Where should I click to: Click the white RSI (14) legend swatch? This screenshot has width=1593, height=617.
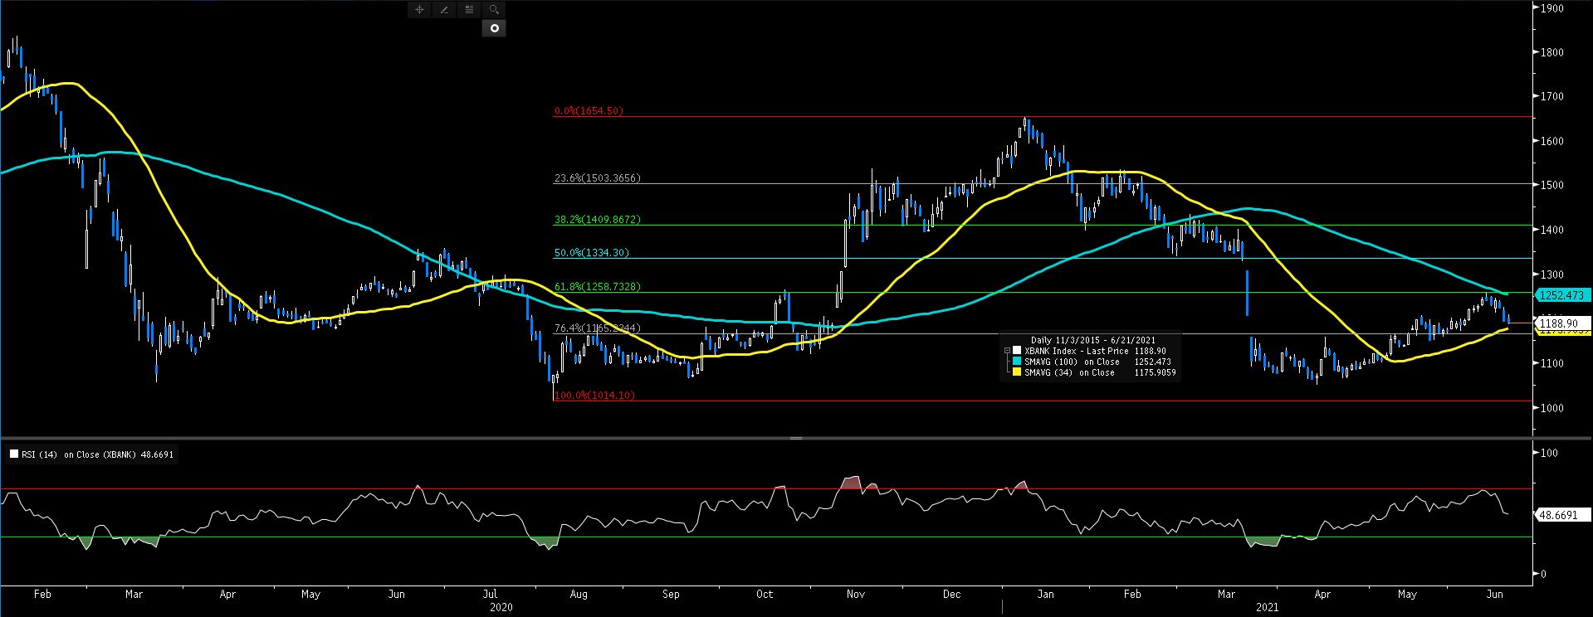[14, 454]
